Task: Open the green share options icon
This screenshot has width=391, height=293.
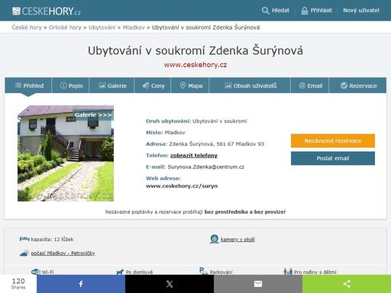Action: 347,284
